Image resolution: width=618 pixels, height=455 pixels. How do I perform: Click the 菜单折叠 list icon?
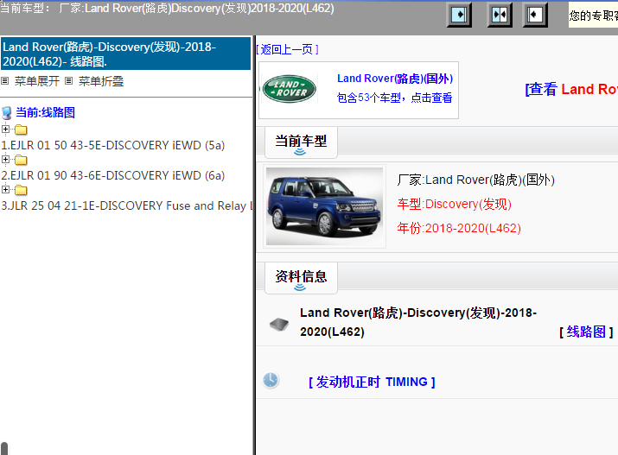(x=68, y=81)
